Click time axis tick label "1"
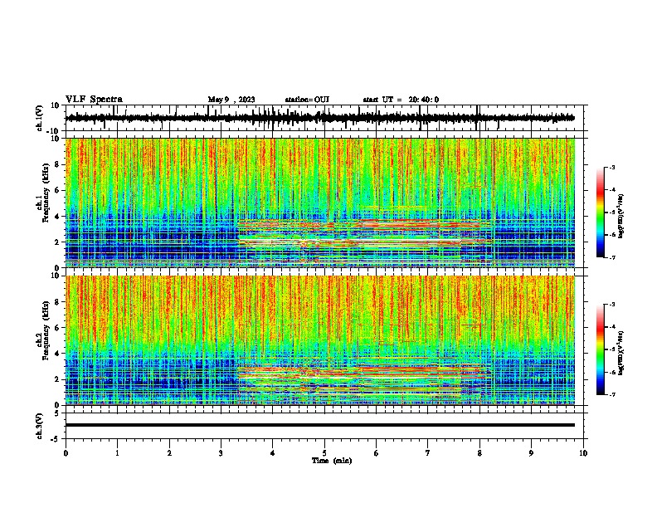Viewport: 657px width, 508px height. click(x=117, y=453)
